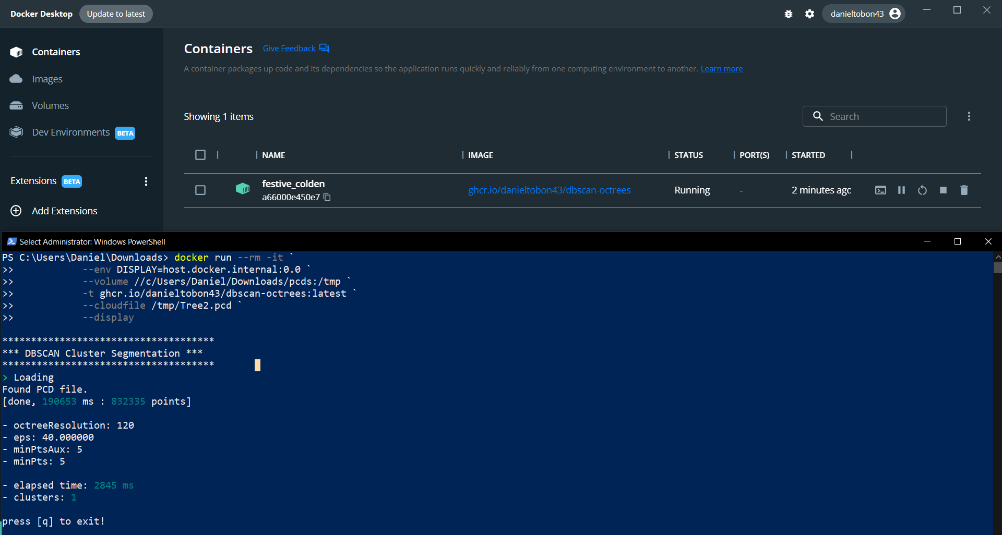Click 'Showing 1 items' text
The image size is (1002, 535).
(219, 117)
